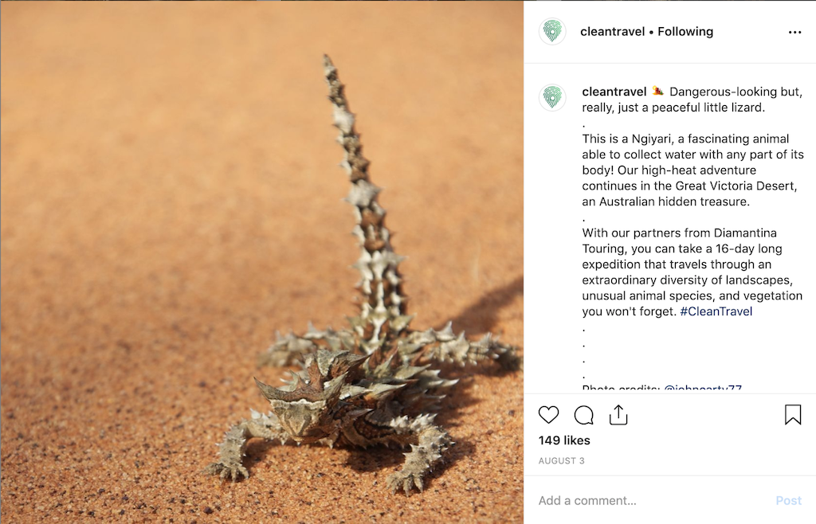The height and width of the screenshot is (524, 816).
Task: Select the fire emoji in the caption
Action: coord(658,91)
